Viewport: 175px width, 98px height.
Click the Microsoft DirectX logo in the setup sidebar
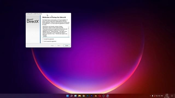[x=33, y=21]
